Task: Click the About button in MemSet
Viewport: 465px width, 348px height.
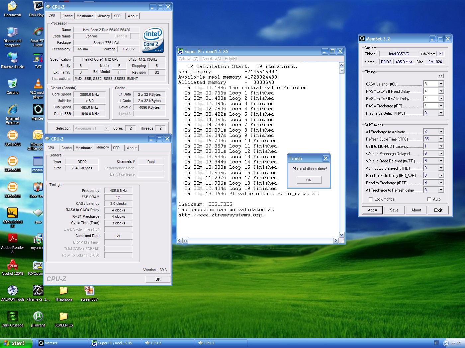Action: (x=416, y=210)
